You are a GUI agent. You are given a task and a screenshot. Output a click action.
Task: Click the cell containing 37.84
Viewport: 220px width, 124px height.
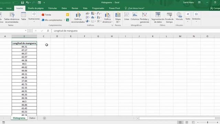(24, 81)
